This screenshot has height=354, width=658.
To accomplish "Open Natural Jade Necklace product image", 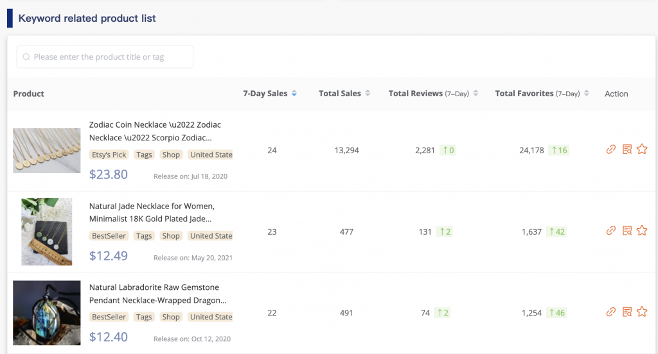I will (x=46, y=232).
